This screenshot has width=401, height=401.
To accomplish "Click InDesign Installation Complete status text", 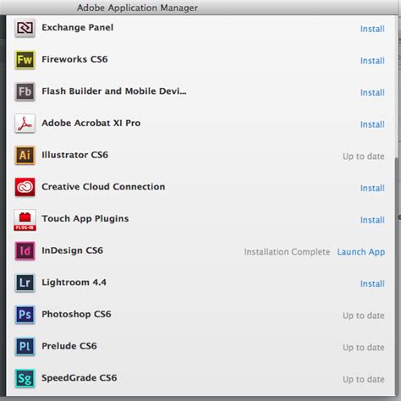I will (287, 252).
